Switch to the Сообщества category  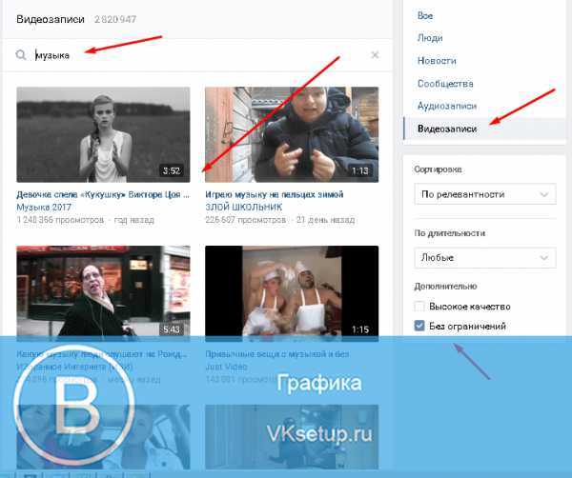tap(445, 84)
